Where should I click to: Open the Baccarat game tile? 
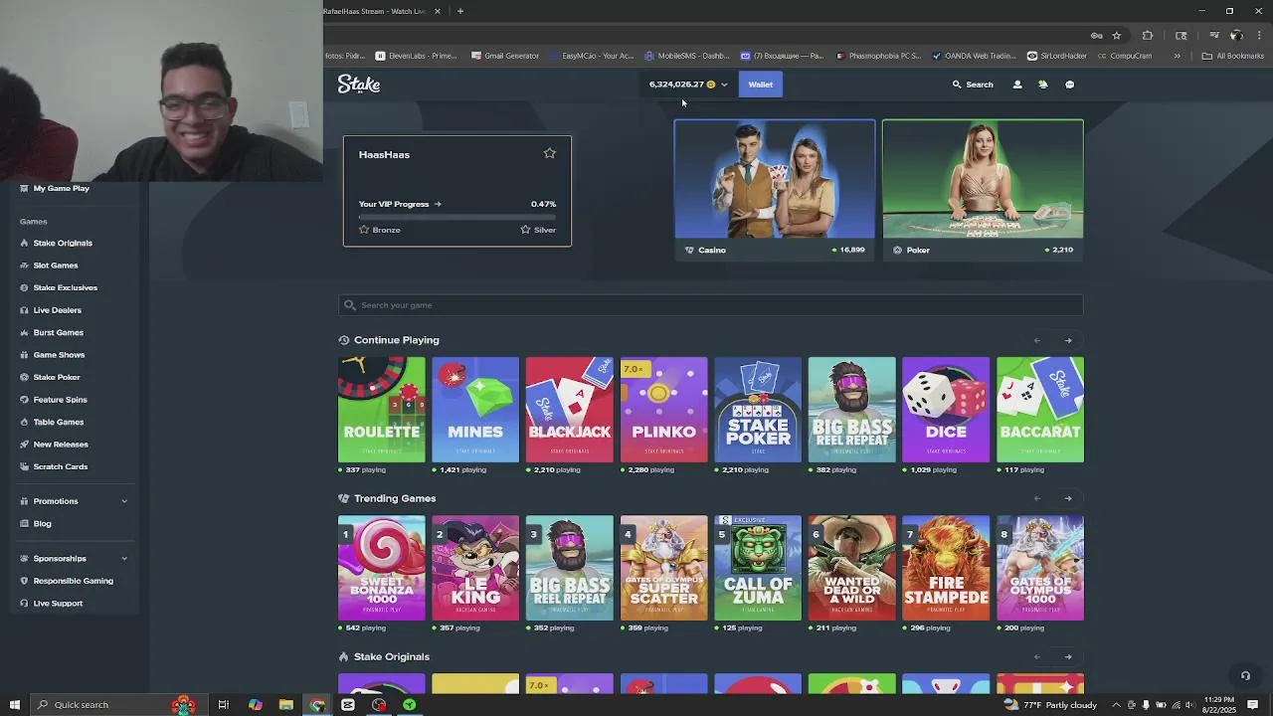point(1040,410)
